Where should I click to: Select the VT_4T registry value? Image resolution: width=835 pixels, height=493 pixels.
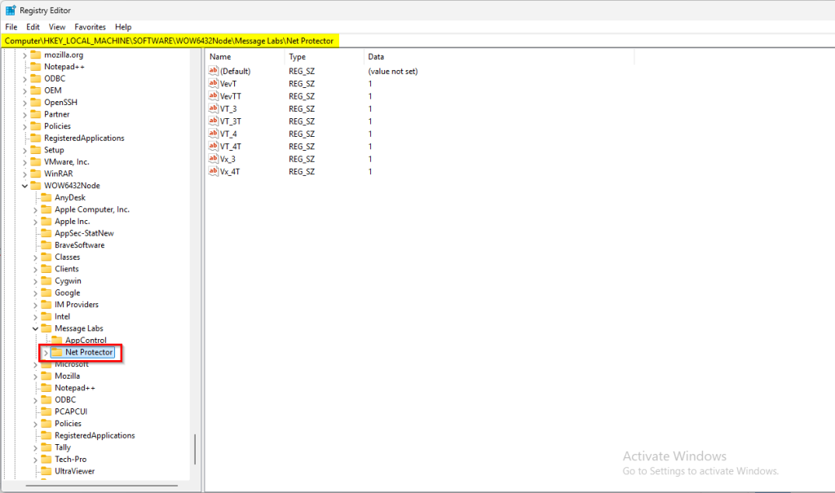click(229, 146)
